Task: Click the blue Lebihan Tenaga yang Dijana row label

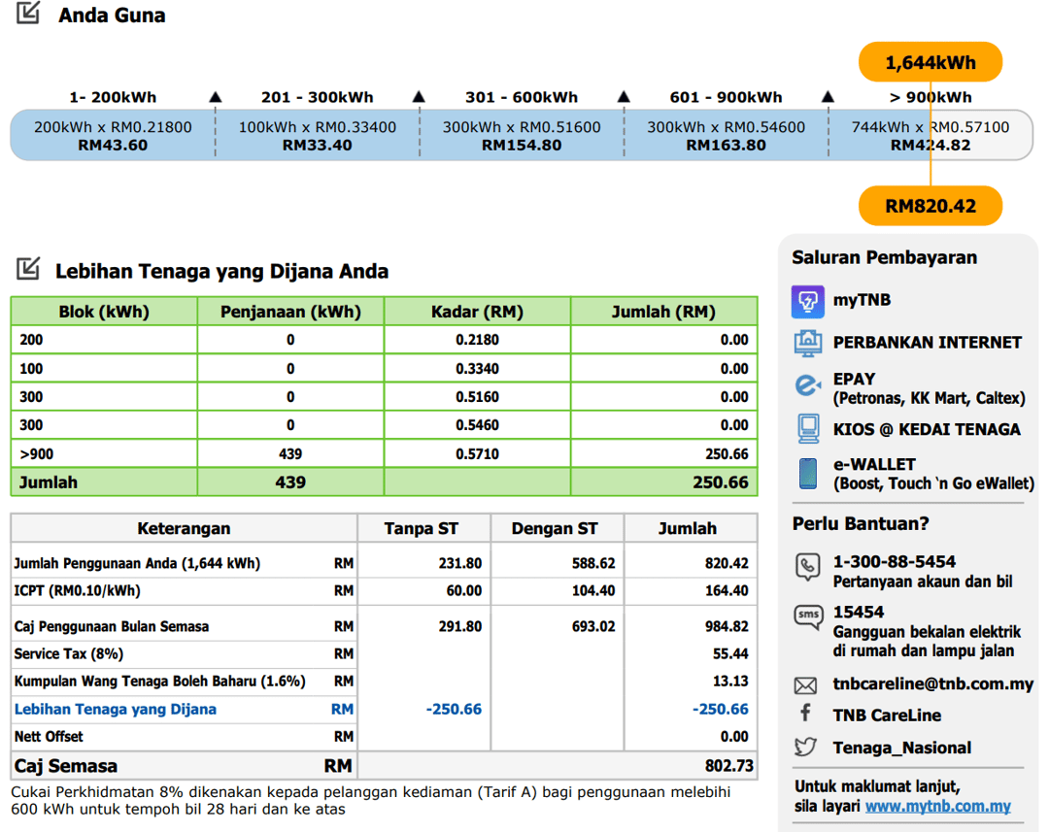Action: click(x=116, y=709)
